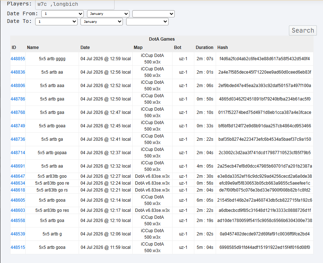The image size is (323, 263).
Task: Open game ID 448605
Action: (x=18, y=200)
